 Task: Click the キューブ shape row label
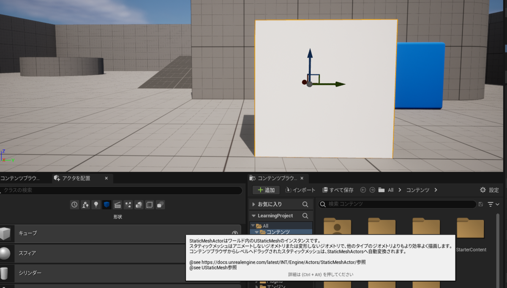(28, 233)
